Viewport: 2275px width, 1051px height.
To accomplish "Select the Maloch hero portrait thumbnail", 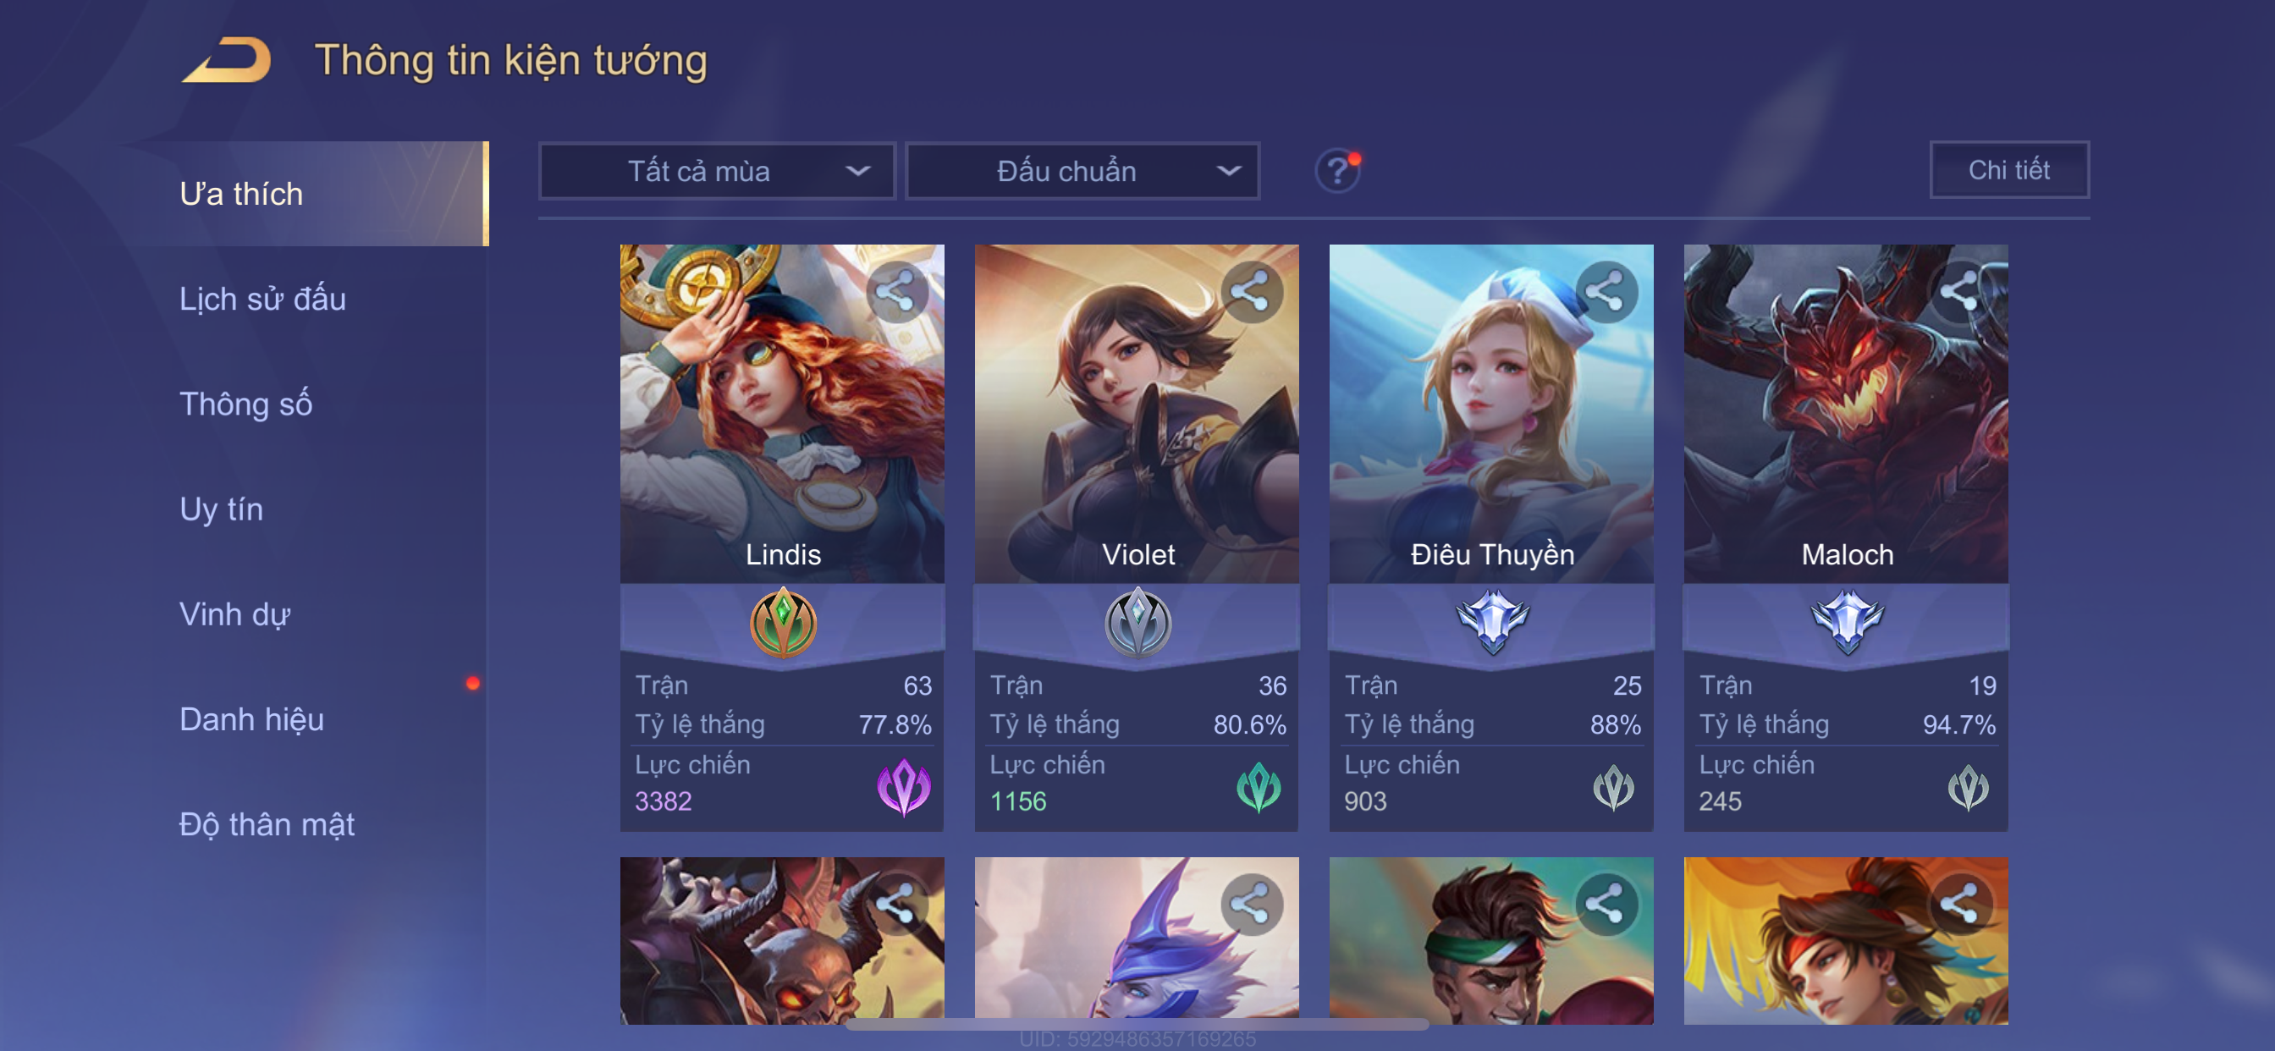I will (x=1846, y=412).
